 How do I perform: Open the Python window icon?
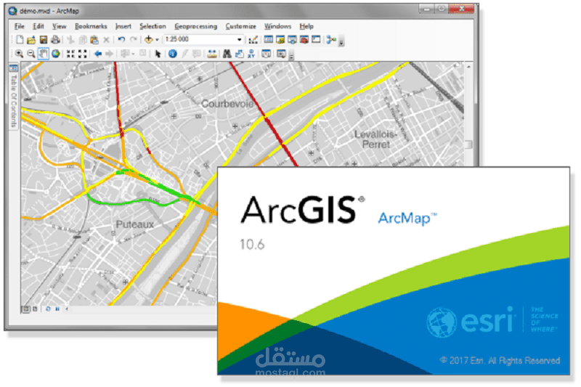[316, 39]
